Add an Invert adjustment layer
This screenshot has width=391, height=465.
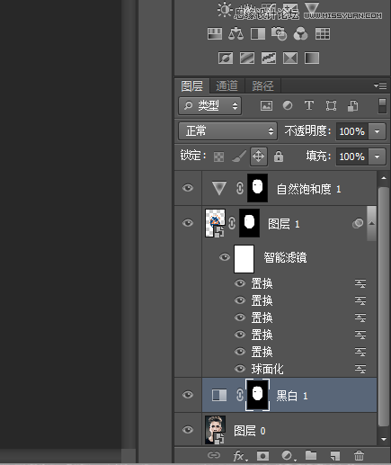(226, 58)
